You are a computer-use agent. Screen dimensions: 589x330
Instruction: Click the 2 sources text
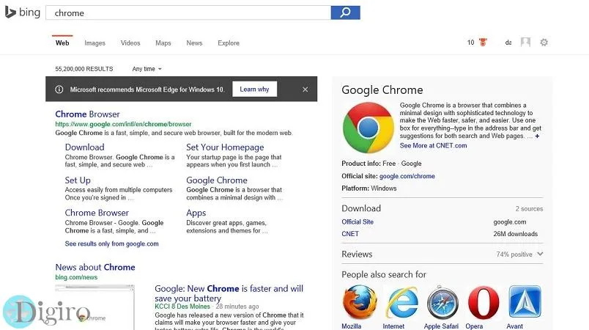[529, 208]
